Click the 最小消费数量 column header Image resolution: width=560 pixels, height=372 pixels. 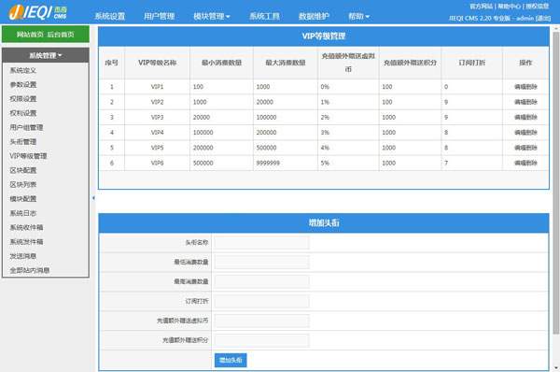click(221, 63)
